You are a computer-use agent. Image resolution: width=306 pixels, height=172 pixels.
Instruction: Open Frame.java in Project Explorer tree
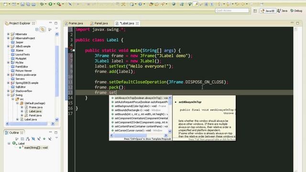click(x=36, y=107)
